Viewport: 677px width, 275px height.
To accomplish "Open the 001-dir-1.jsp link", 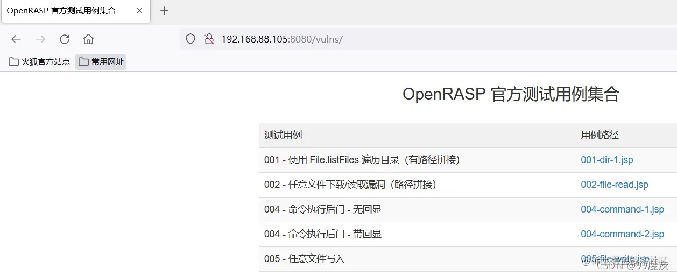I will click(x=607, y=160).
